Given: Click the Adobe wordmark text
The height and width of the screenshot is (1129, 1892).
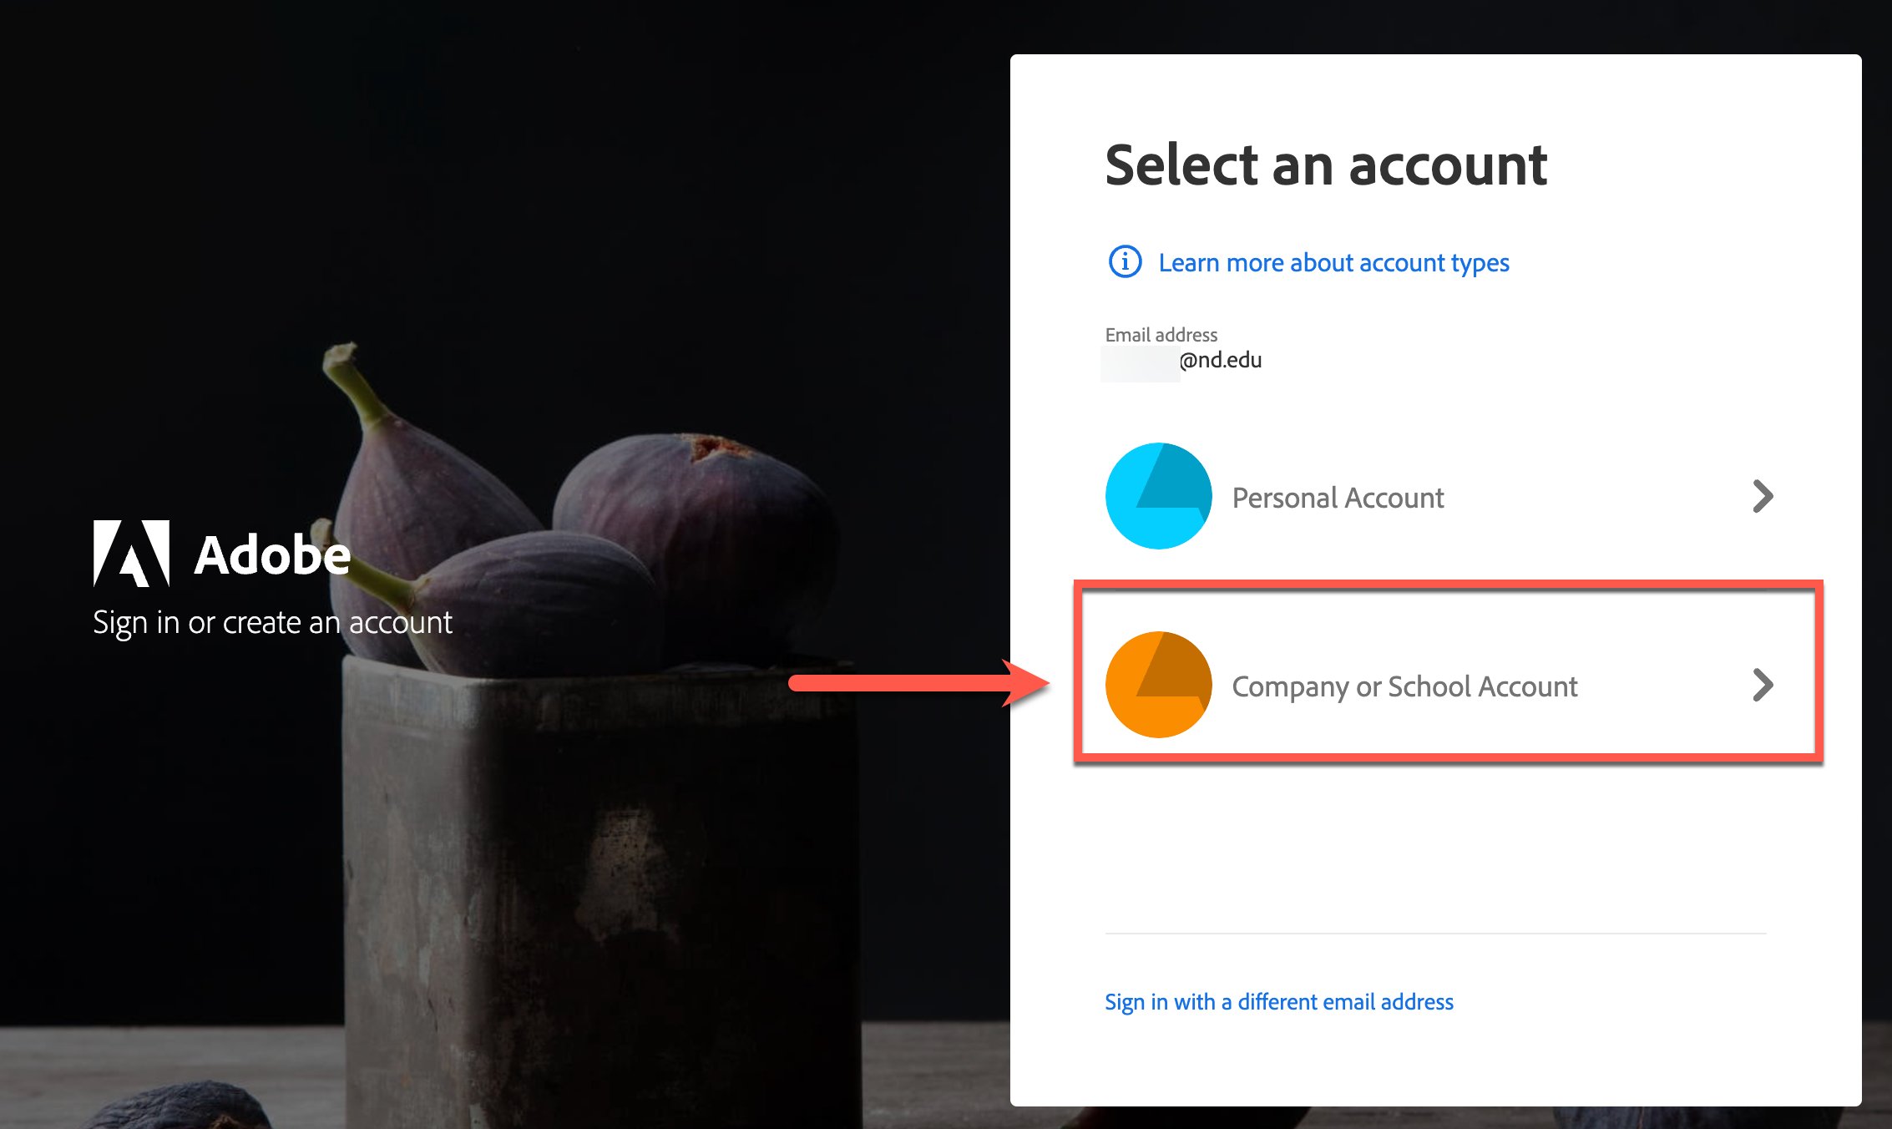Looking at the screenshot, I should click(x=272, y=555).
